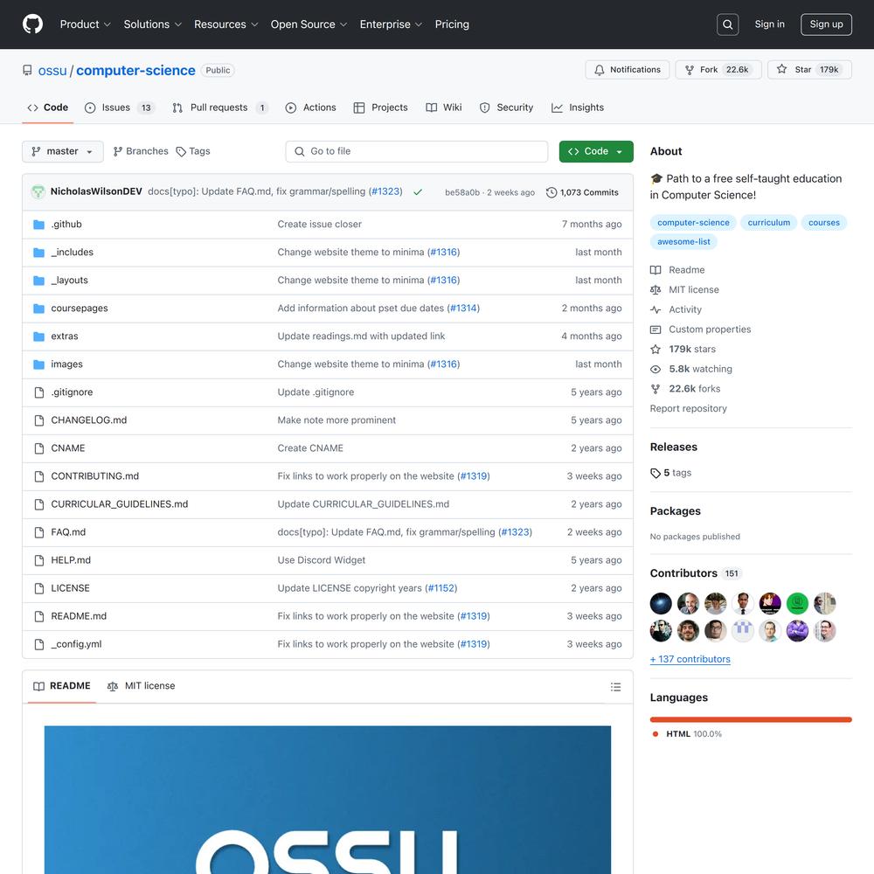Expand the Open Source menu
The height and width of the screenshot is (874, 874).
[309, 24]
